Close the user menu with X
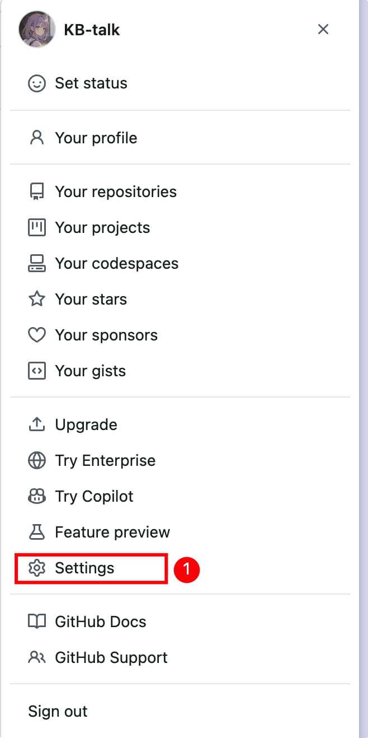Viewport: 368px width, 738px height. click(x=323, y=29)
